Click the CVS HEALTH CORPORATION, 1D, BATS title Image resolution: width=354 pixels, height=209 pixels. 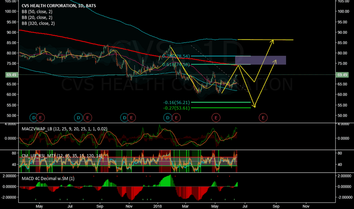tap(59, 6)
